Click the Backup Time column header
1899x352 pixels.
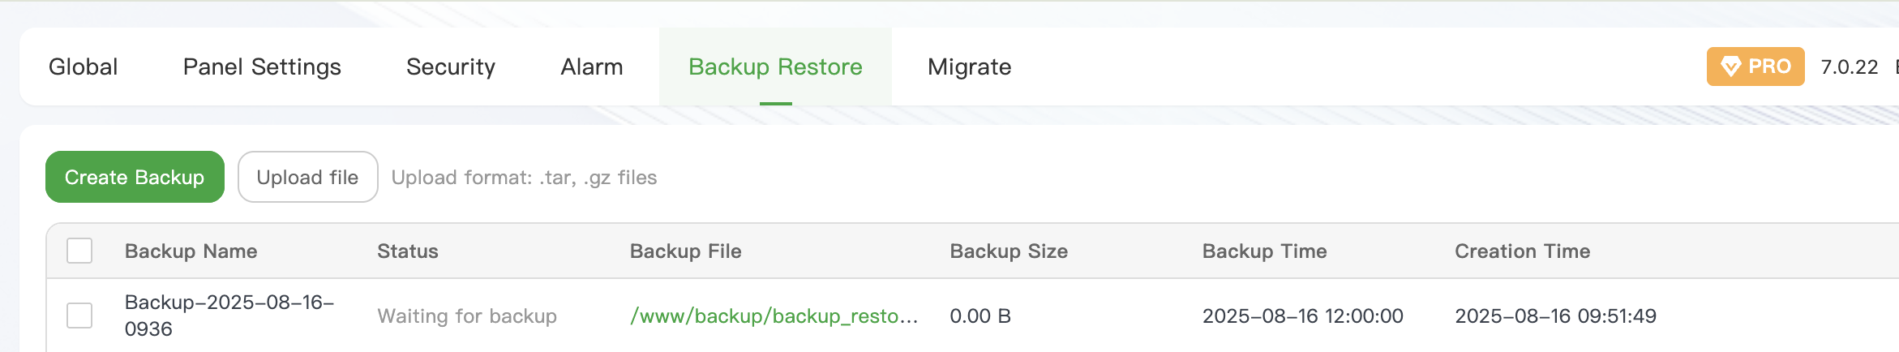point(1263,251)
